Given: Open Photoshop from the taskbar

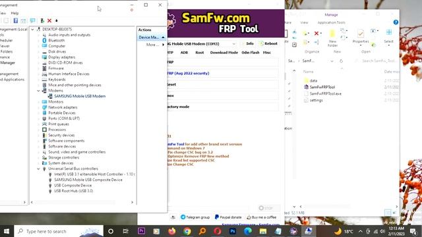Looking at the screenshot, I should tap(233, 231).
